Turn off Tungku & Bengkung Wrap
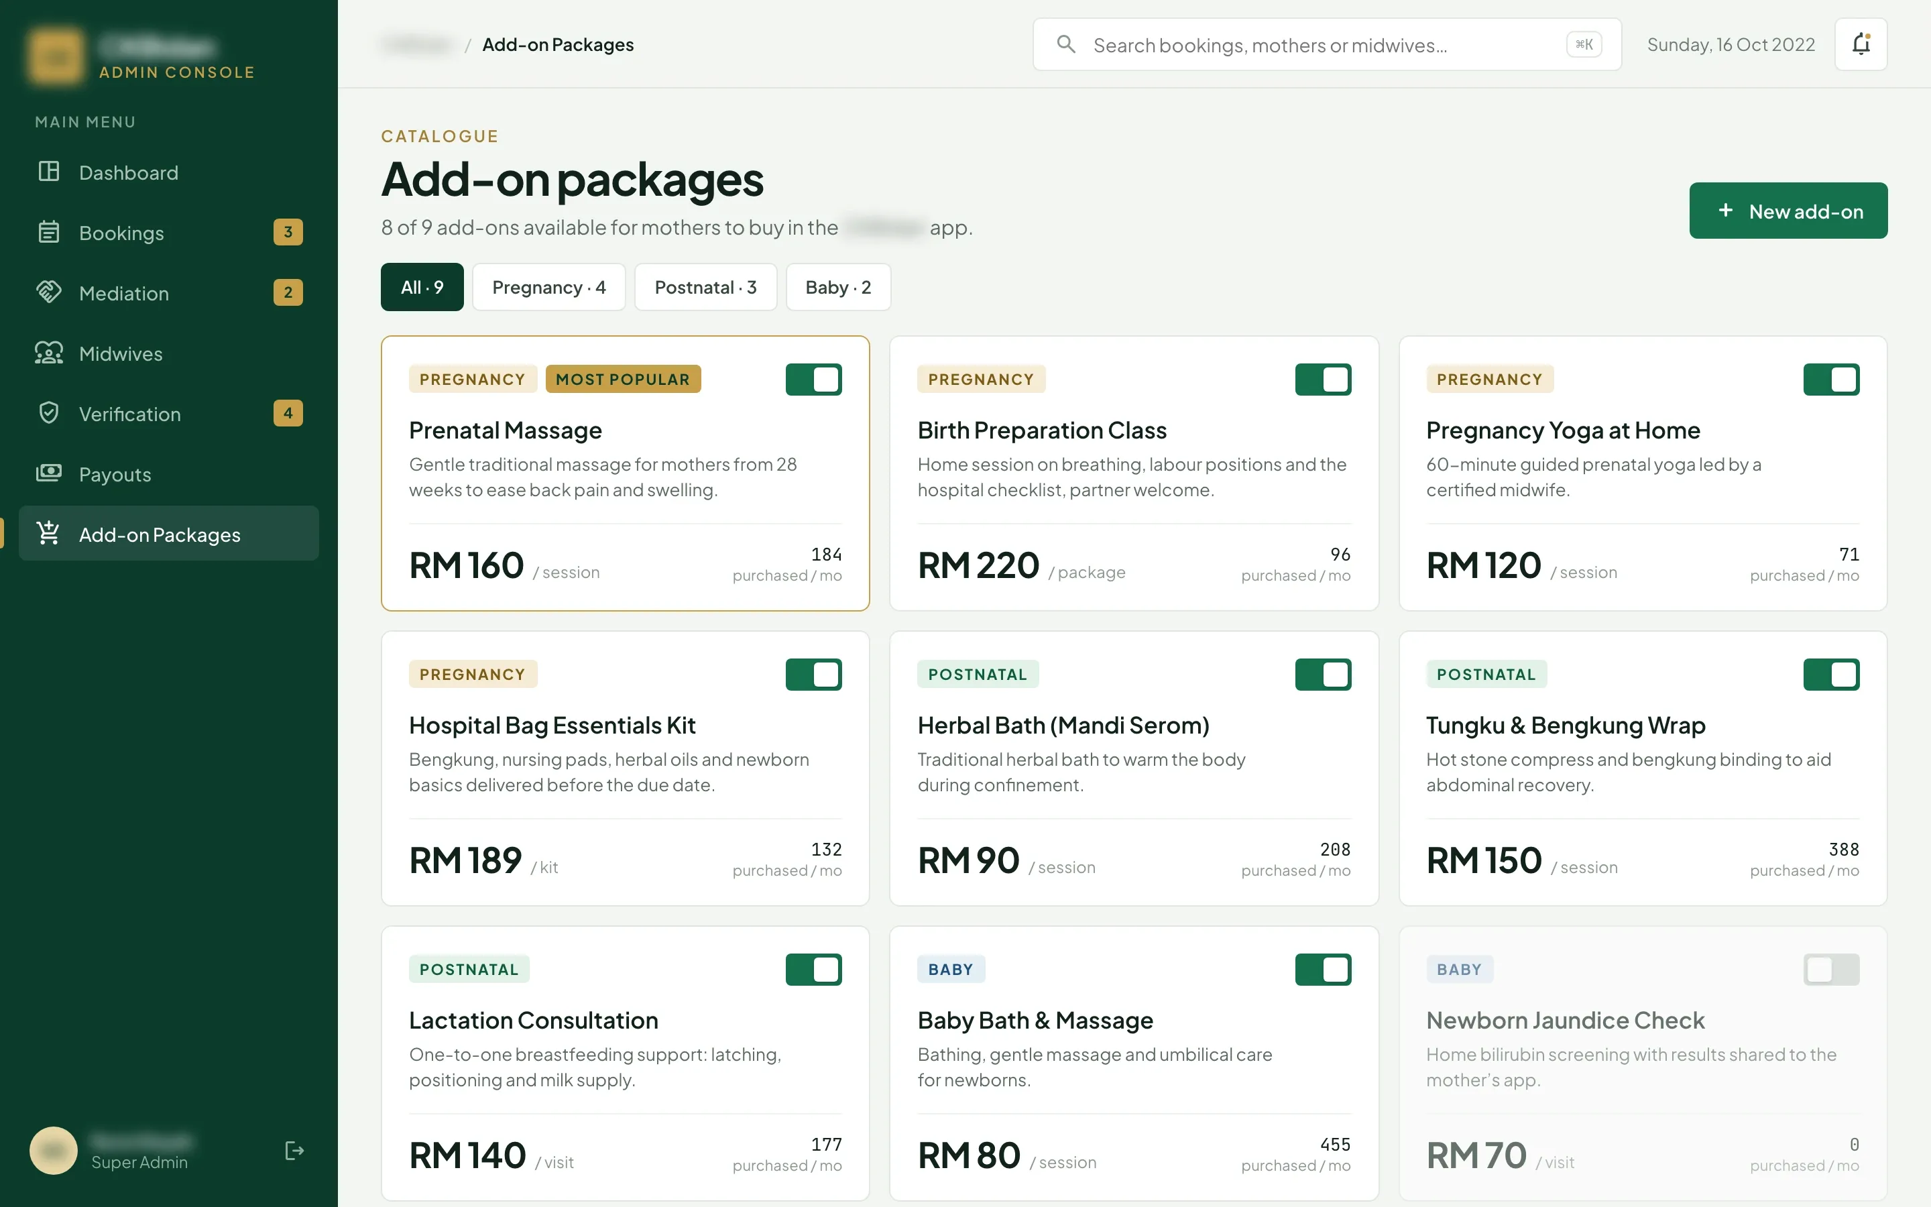 click(x=1831, y=675)
